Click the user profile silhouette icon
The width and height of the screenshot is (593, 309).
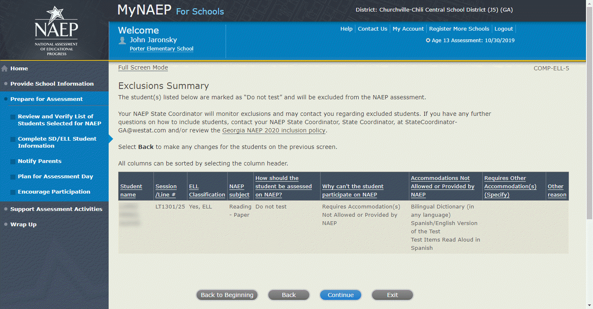[x=122, y=41]
